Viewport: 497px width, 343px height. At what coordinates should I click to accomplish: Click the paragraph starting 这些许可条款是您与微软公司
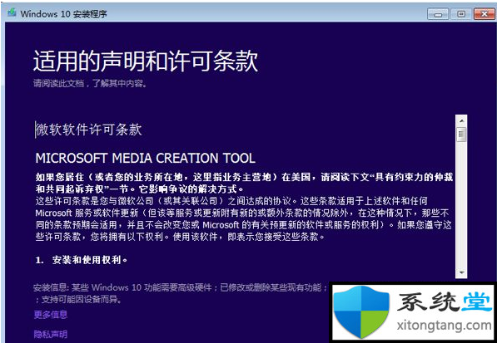tap(243, 218)
